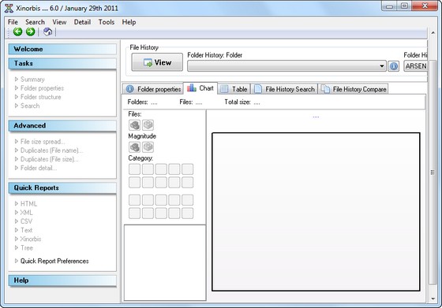Generate a Text quick report
Screen dimensions: 442x308
tap(24, 230)
